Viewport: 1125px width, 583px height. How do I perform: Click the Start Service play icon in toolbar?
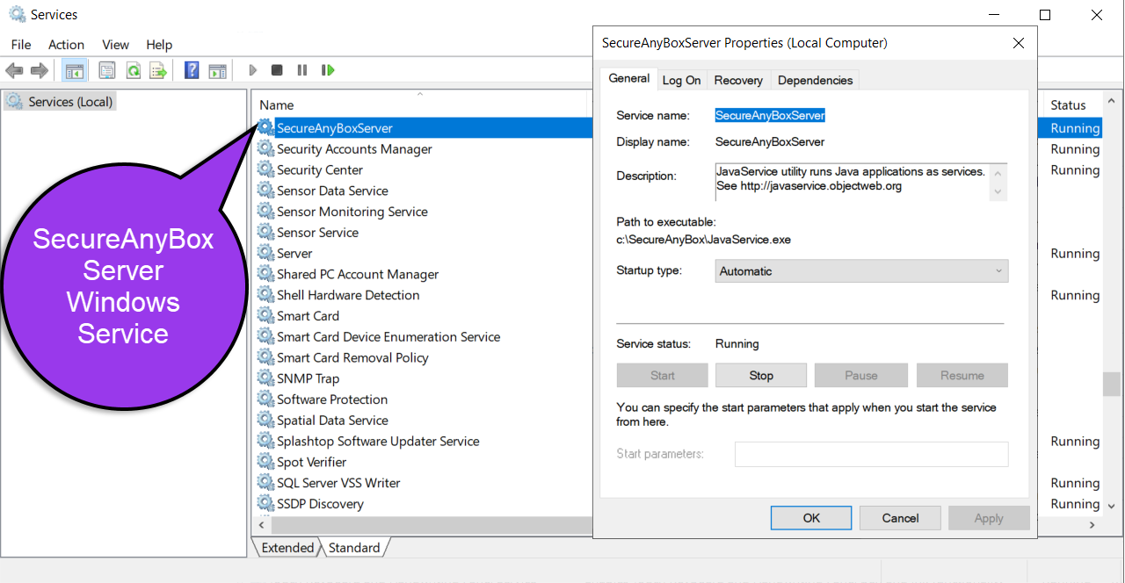click(x=253, y=70)
